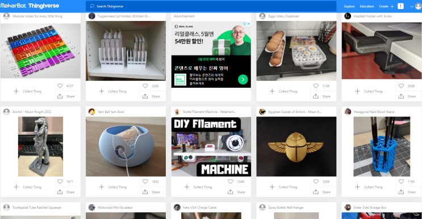Open 'Yarn Ball Yarn Bowl' title link

click(111, 112)
